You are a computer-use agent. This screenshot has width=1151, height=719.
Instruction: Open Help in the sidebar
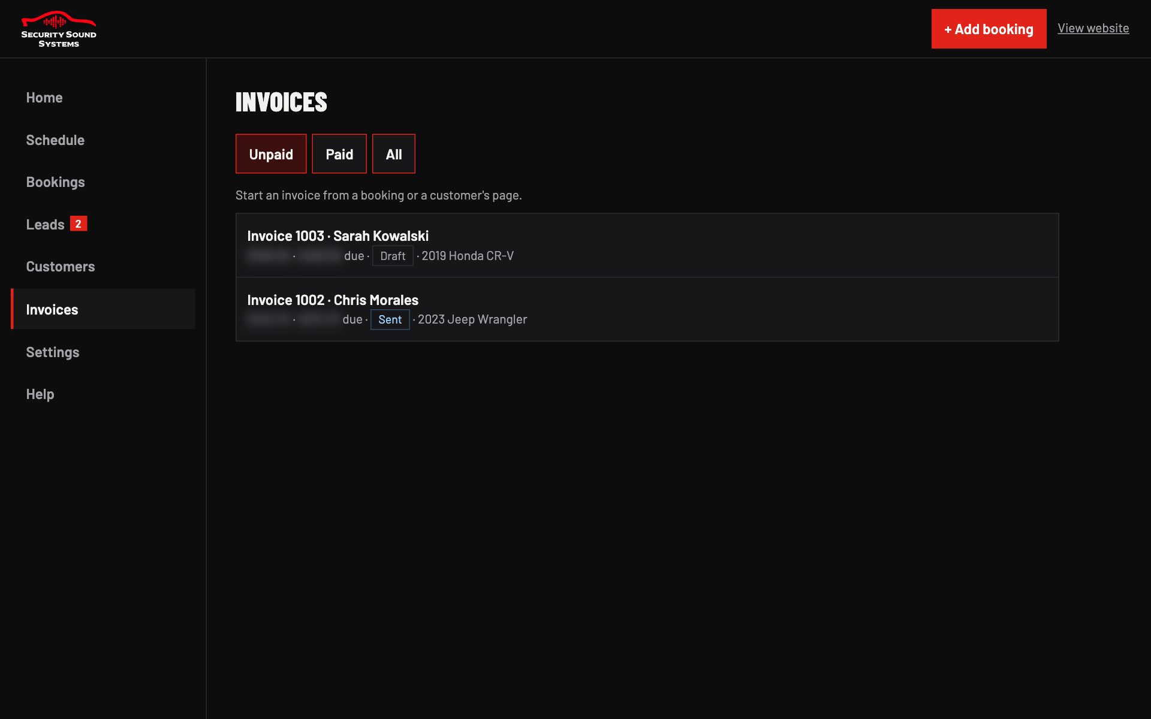40,394
